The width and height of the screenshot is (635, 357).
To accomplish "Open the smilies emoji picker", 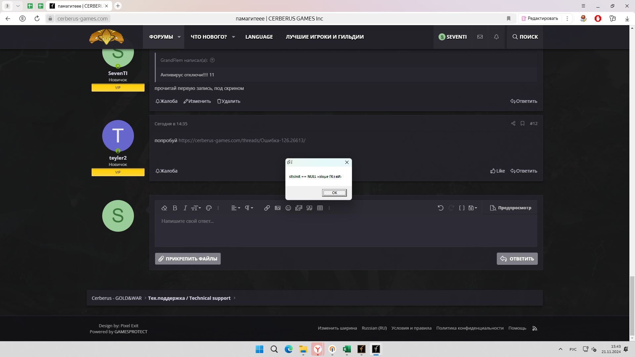I will tap(288, 208).
